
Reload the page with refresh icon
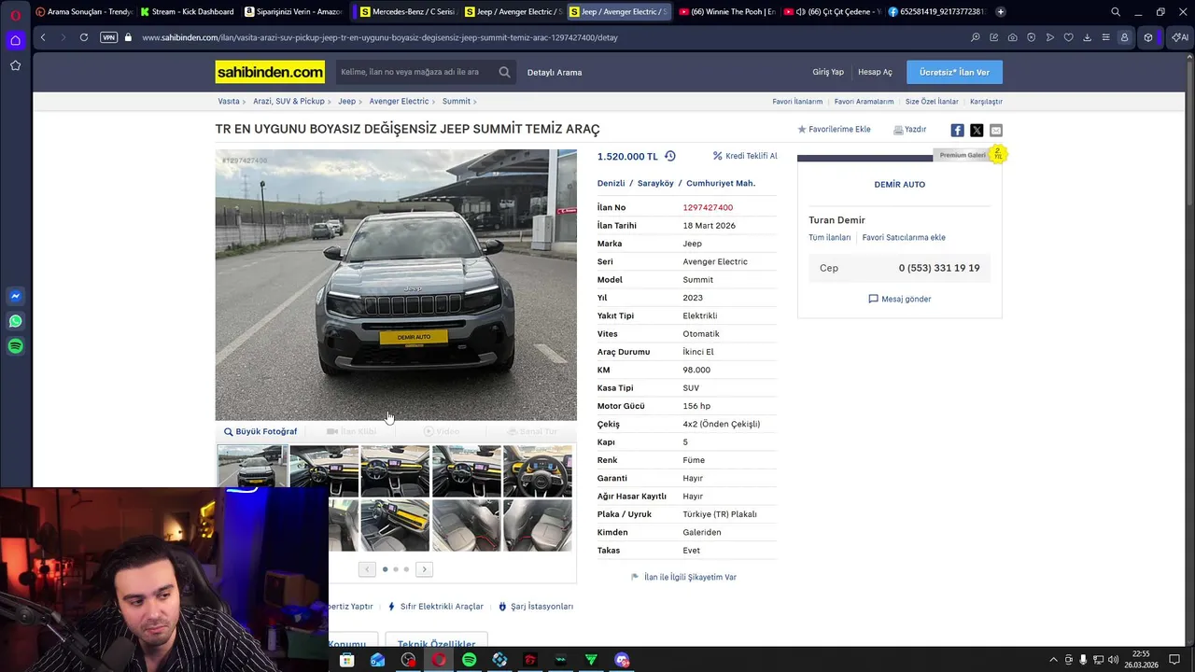point(84,37)
